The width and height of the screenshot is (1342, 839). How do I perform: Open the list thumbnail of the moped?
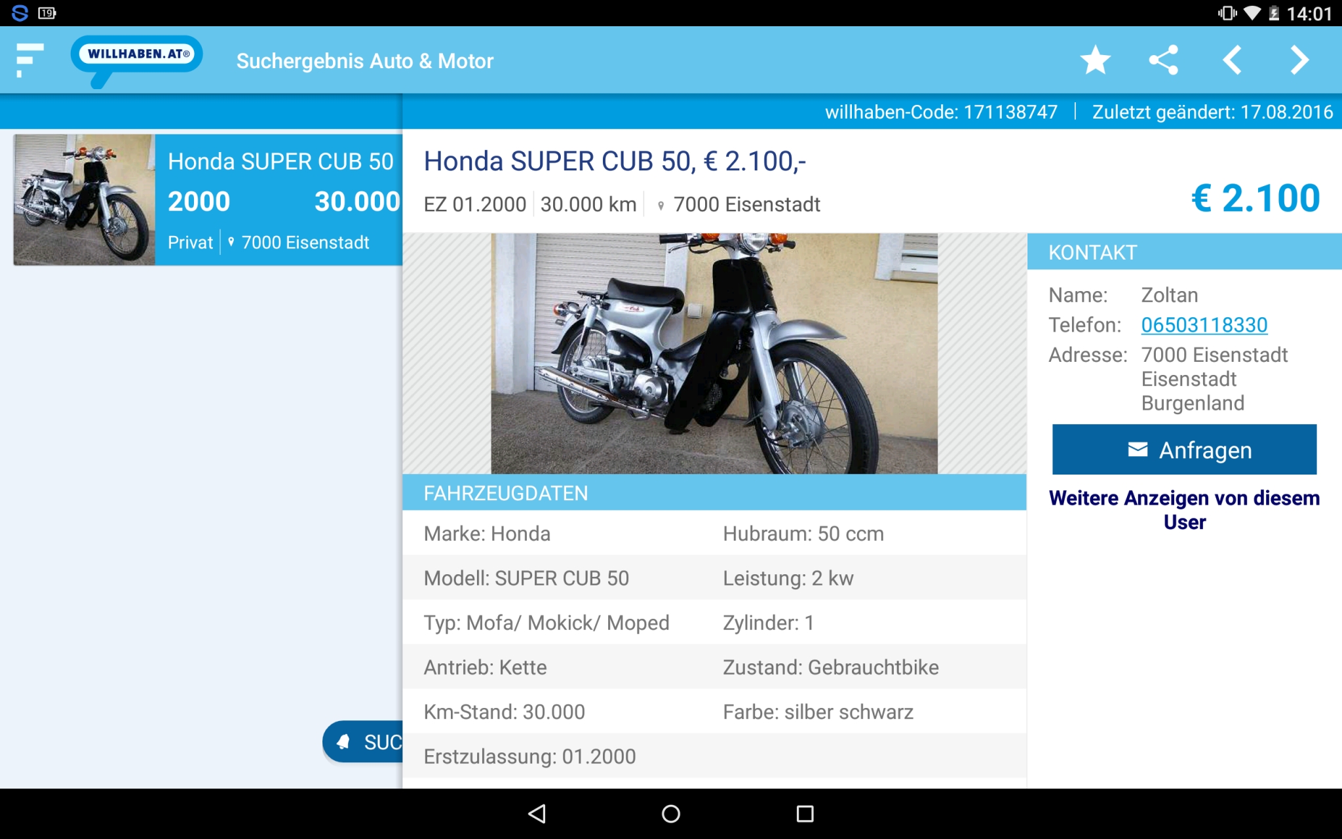pyautogui.click(x=85, y=199)
